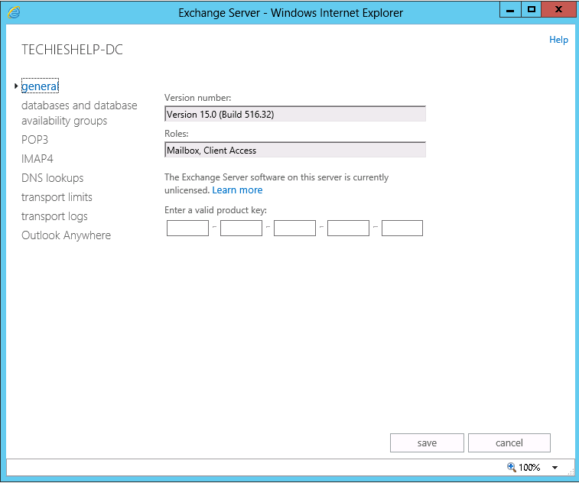Focus the first product key box
This screenshot has width=579, height=483.
coord(187,228)
